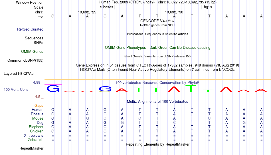The image size is (271, 155).
Task: Click the Layered H3K27Ac track label
Action: point(19,74)
